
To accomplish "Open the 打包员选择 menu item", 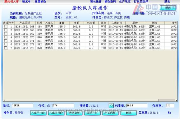I will (141, 2).
